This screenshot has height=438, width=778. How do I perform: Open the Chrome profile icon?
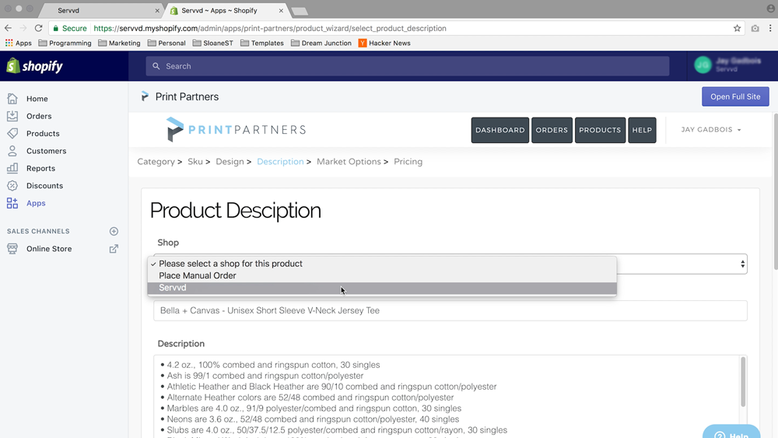click(770, 9)
